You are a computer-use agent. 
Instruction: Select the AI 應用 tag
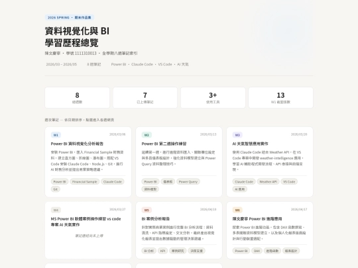(240, 189)
